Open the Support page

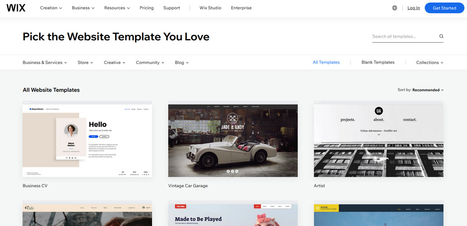point(172,8)
